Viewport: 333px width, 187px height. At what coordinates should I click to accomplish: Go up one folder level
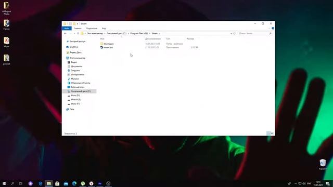click(78, 33)
